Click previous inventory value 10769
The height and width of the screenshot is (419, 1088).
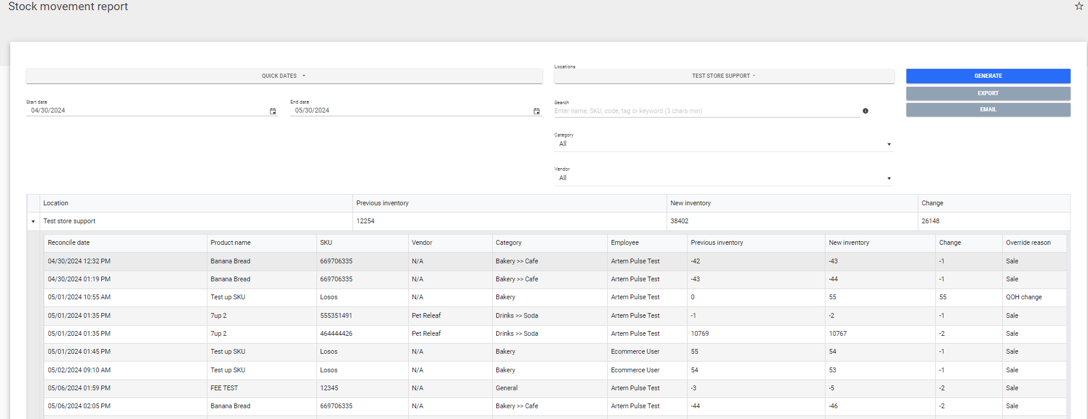point(700,334)
